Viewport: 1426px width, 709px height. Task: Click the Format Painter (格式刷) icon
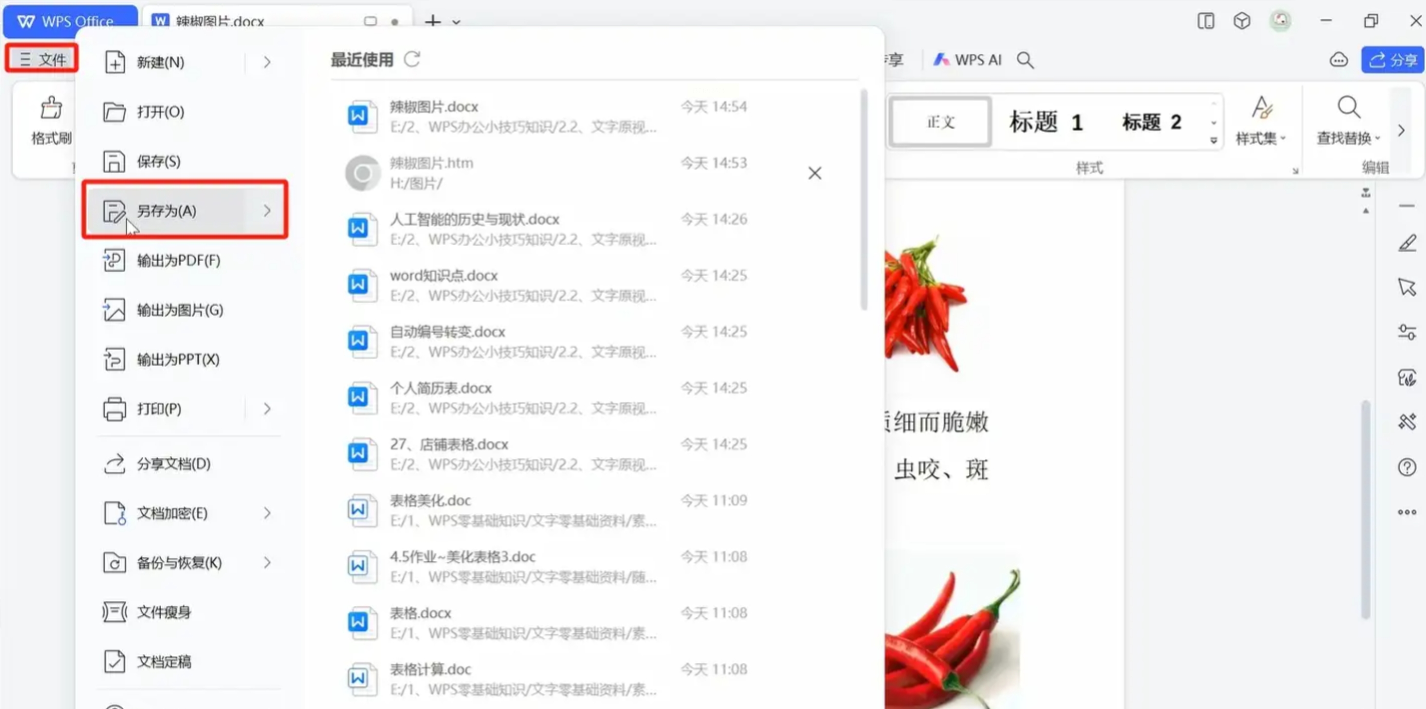pyautogui.click(x=51, y=109)
